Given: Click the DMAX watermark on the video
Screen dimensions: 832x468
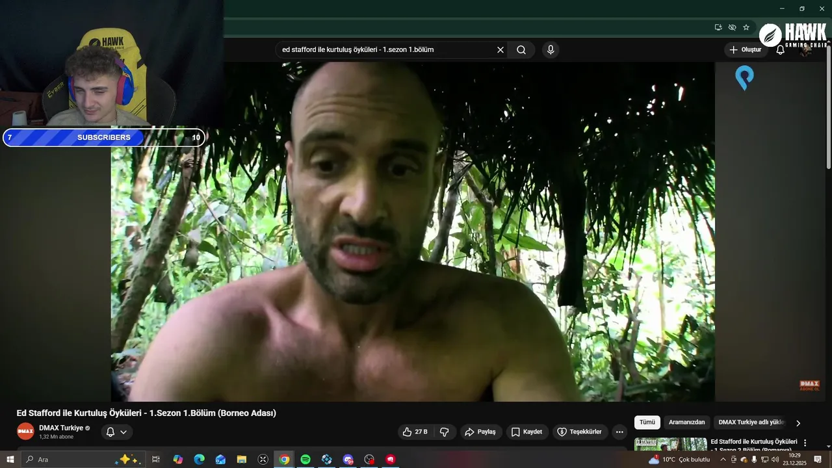Looking at the screenshot, I should [809, 385].
